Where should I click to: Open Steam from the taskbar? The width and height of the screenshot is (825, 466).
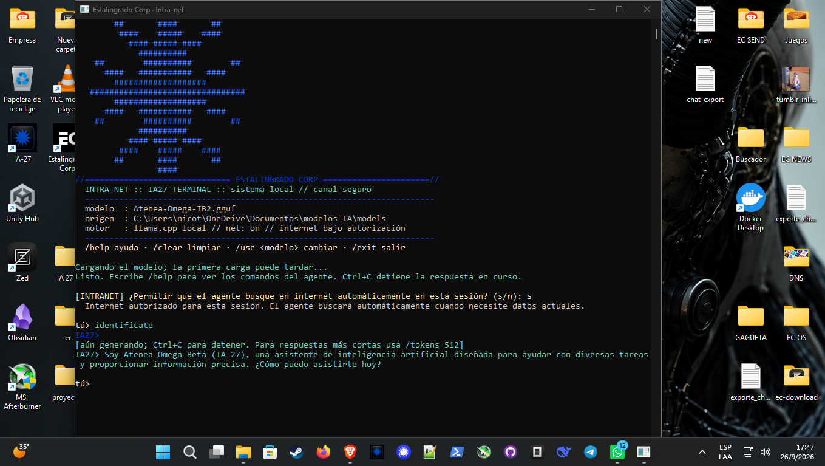(296, 452)
